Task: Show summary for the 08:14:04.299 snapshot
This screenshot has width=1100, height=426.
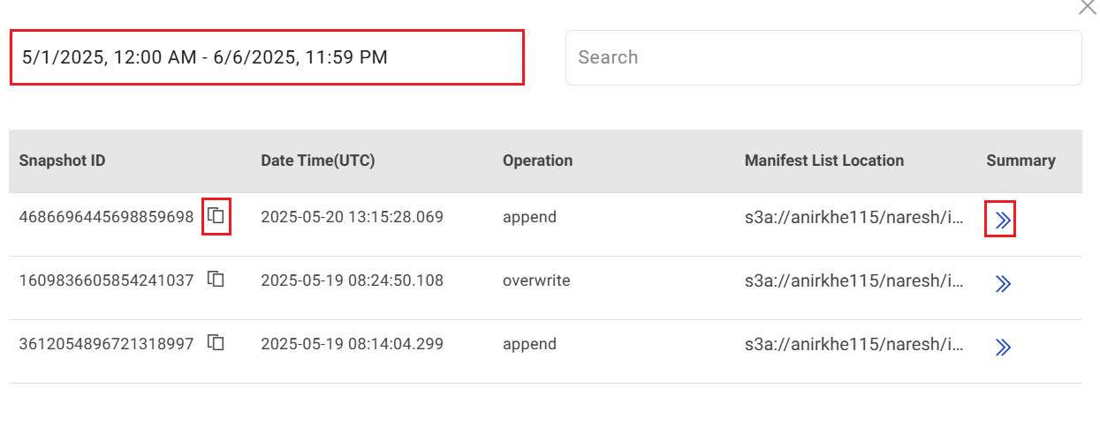Action: (1002, 348)
